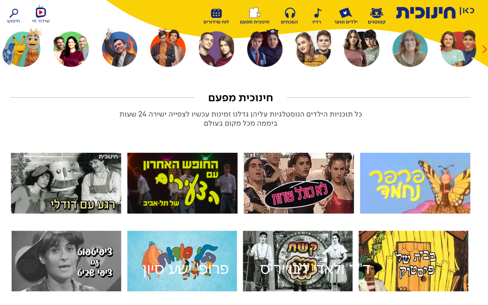Click the כאן חינוכית logo
The image size is (488, 305).
coord(435,13)
